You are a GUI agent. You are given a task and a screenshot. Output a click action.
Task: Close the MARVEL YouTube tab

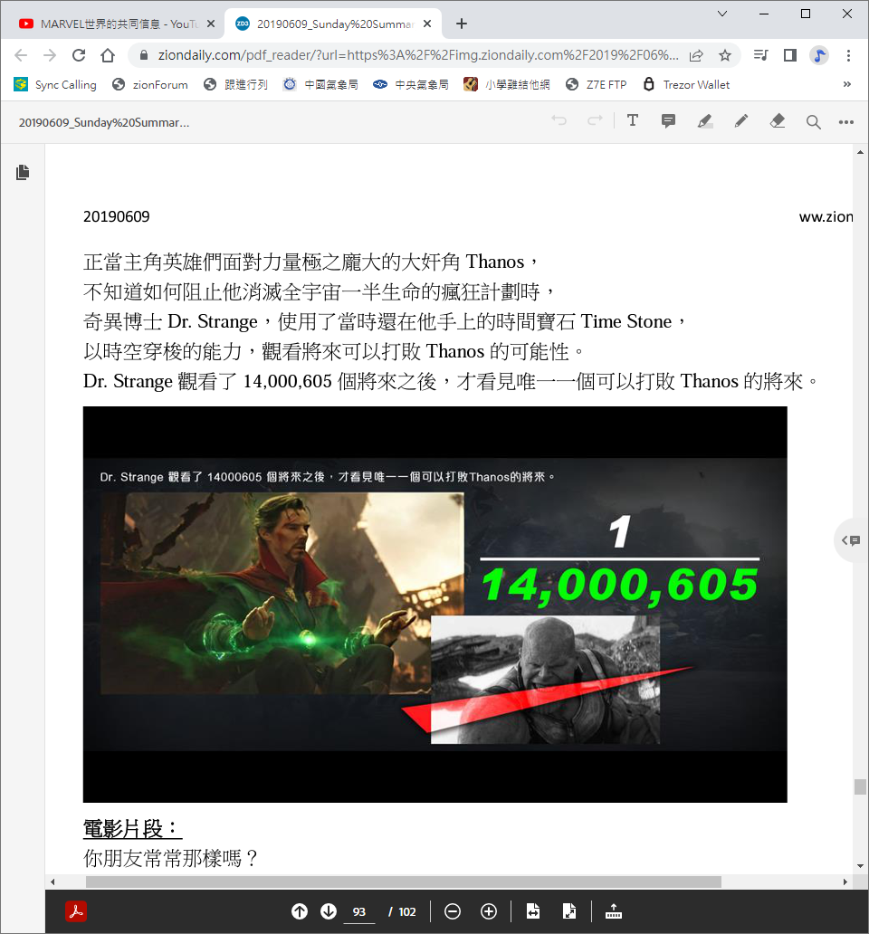point(211,24)
